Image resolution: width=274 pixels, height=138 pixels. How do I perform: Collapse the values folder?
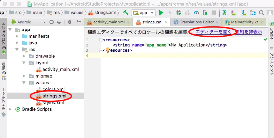24,83
